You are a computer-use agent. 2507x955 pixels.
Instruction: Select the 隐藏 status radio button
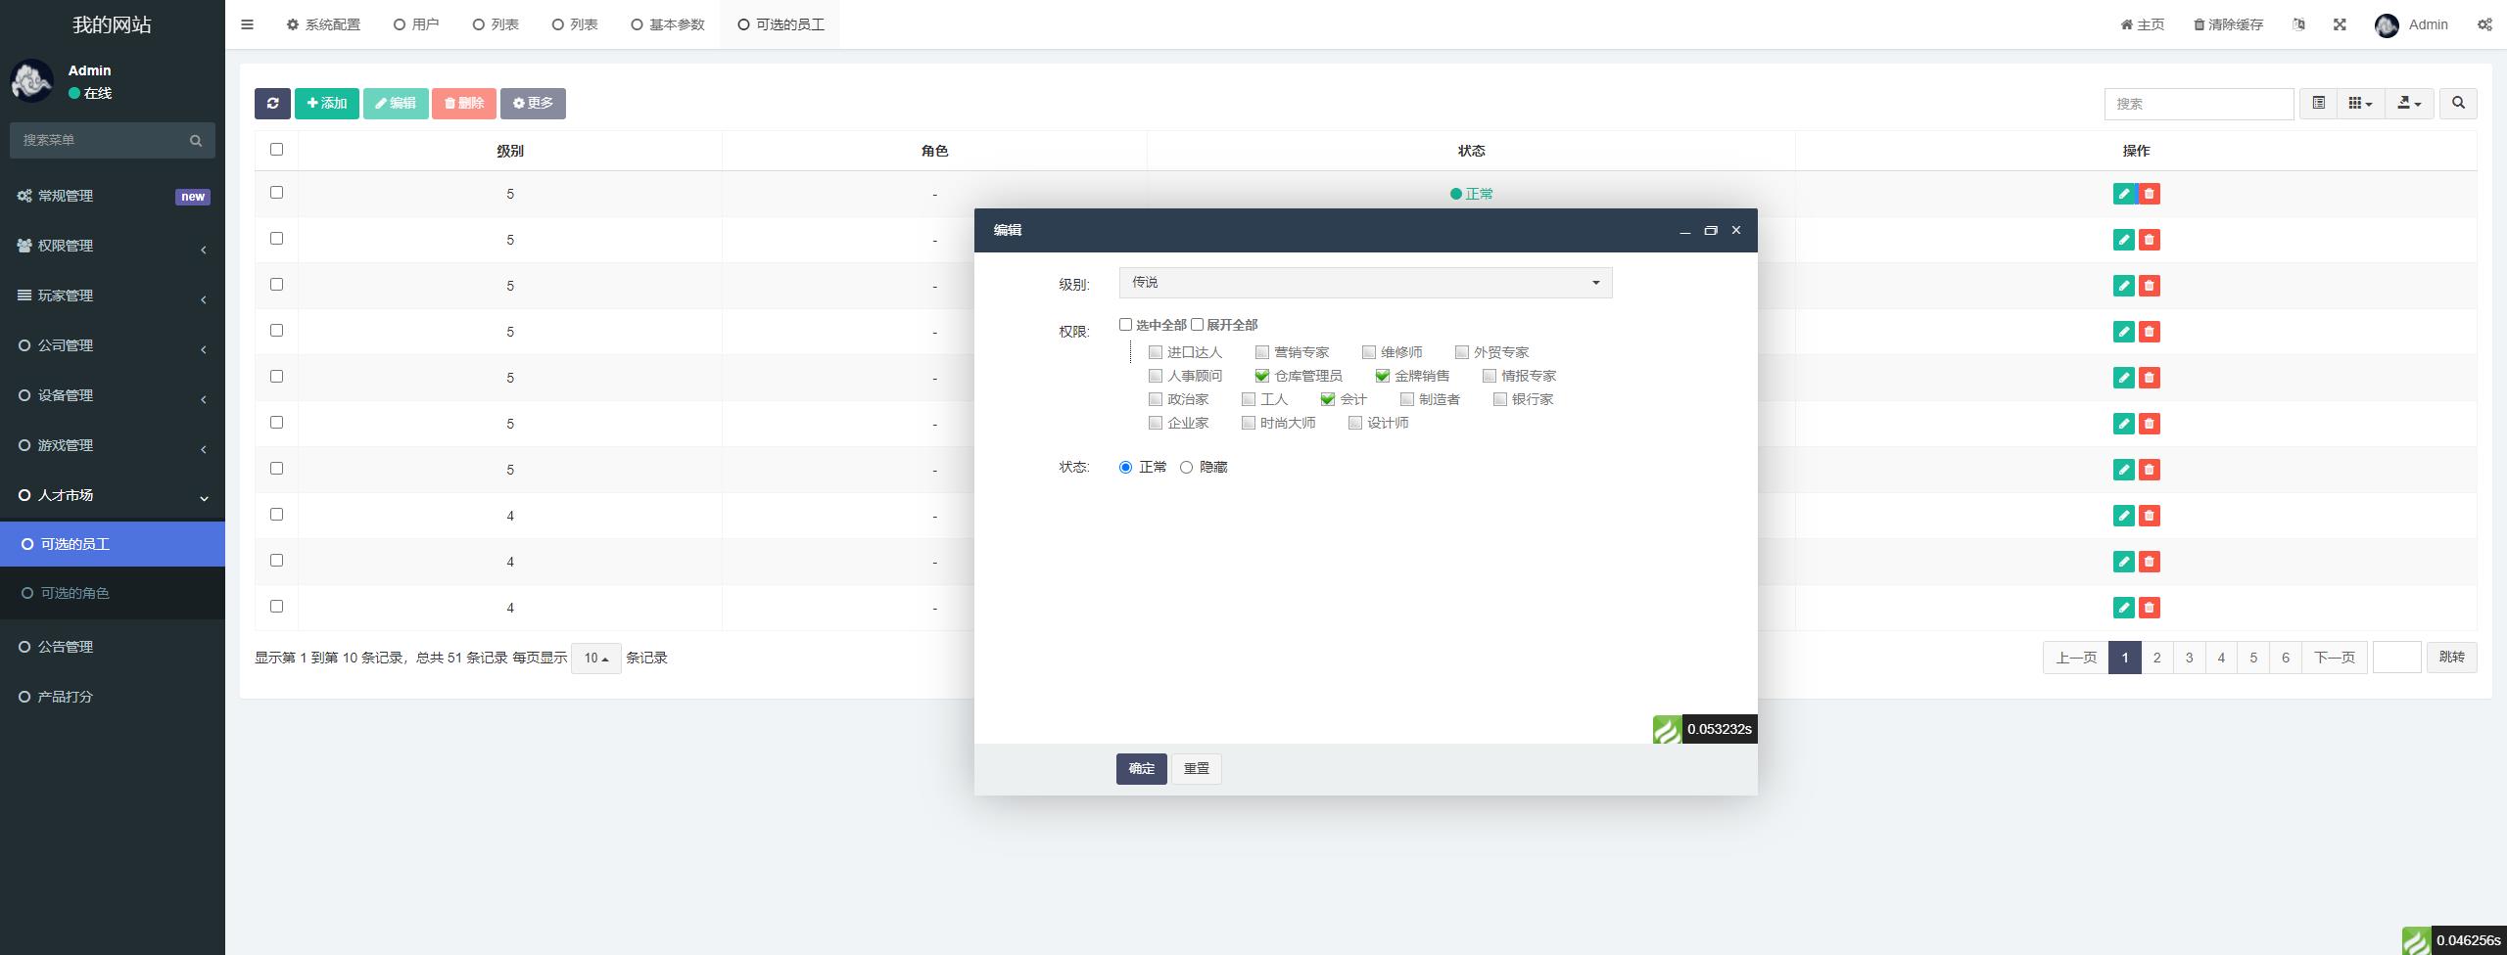(x=1186, y=468)
